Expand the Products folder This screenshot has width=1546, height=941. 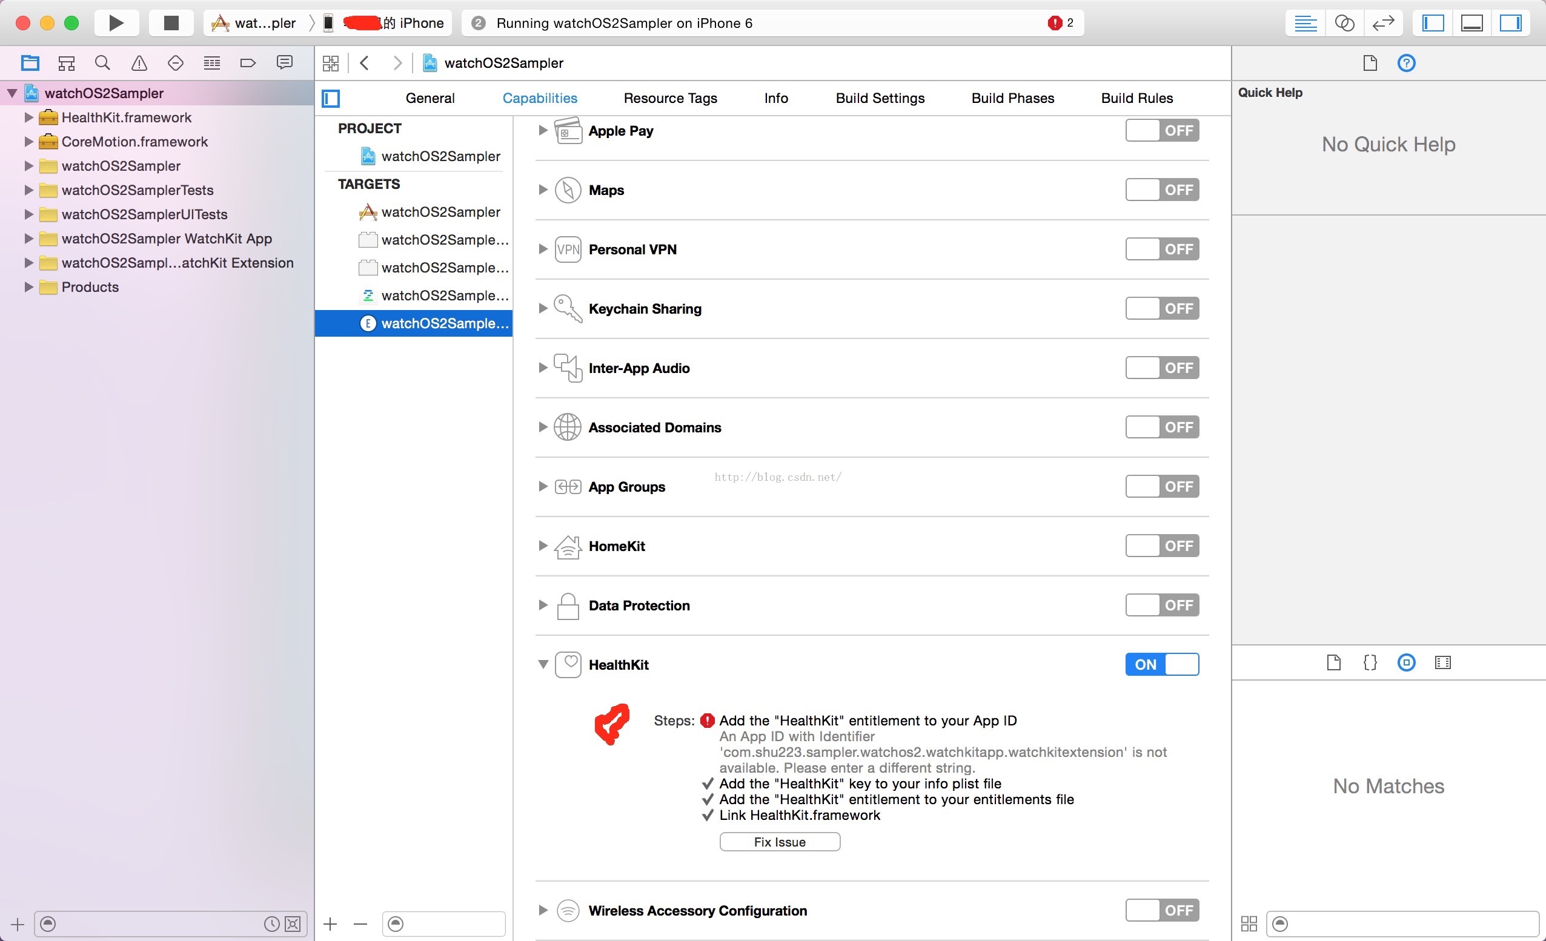[x=28, y=286]
